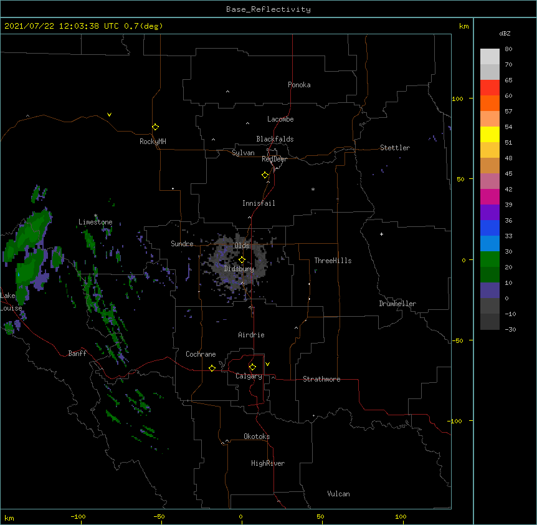
Task: Click the Banff label
Action: point(77,354)
